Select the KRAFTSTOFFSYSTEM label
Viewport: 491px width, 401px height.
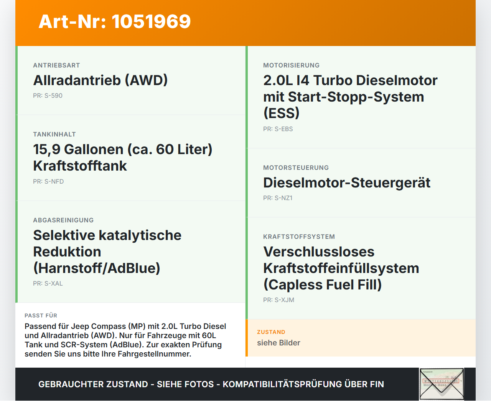point(299,237)
